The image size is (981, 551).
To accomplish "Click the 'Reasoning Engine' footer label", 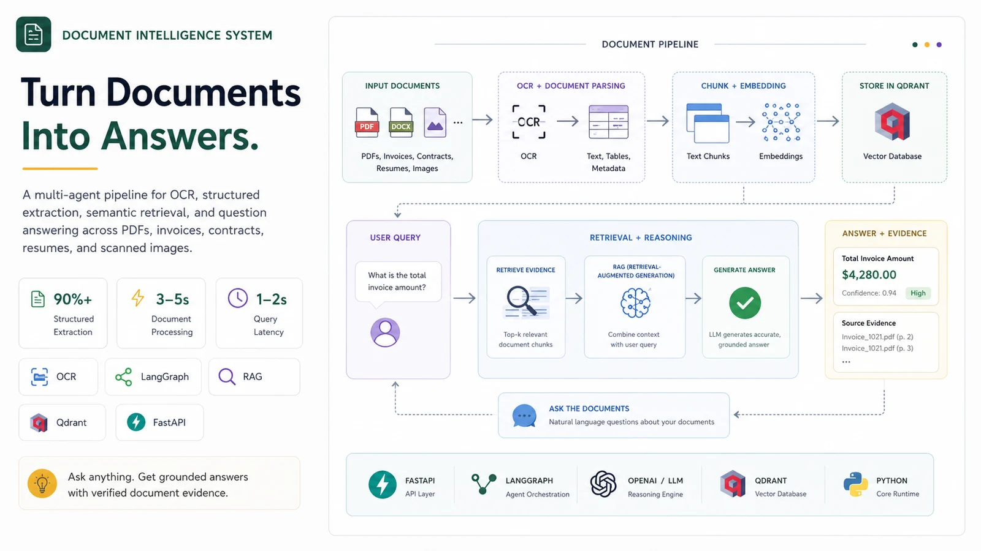I will [x=655, y=495].
